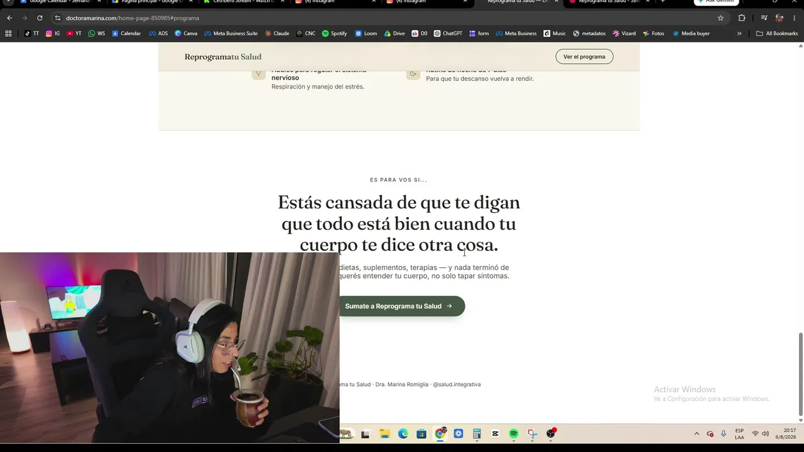The width and height of the screenshot is (804, 452).
Task: Open the Extensions puzzle icon
Action: click(x=742, y=18)
